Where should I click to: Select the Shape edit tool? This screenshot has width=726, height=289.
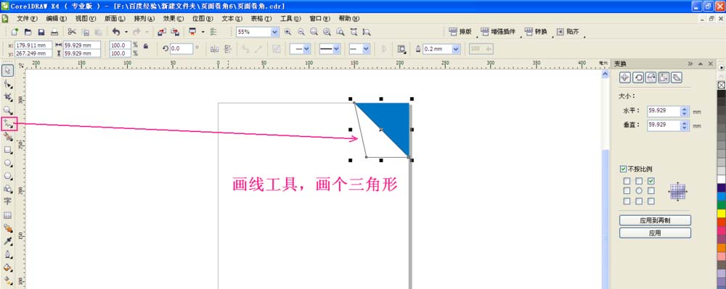pyautogui.click(x=8, y=84)
